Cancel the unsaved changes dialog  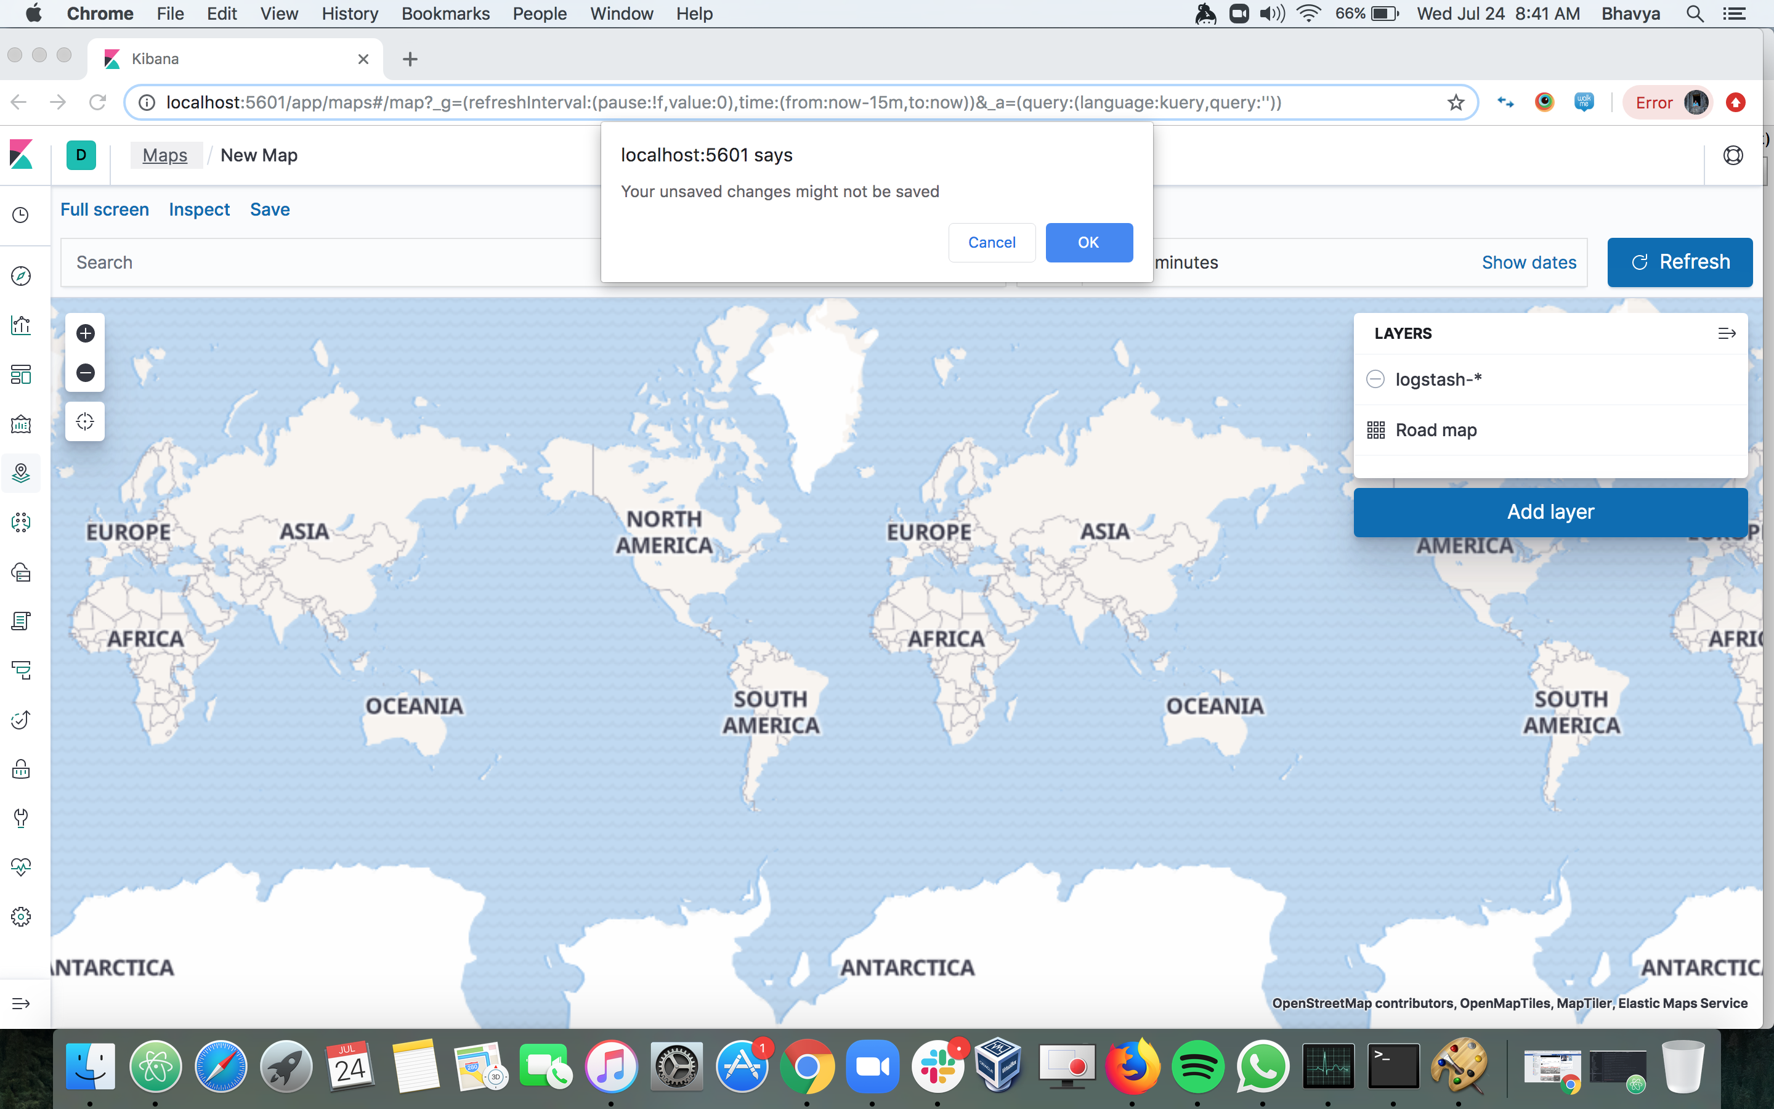click(x=991, y=242)
